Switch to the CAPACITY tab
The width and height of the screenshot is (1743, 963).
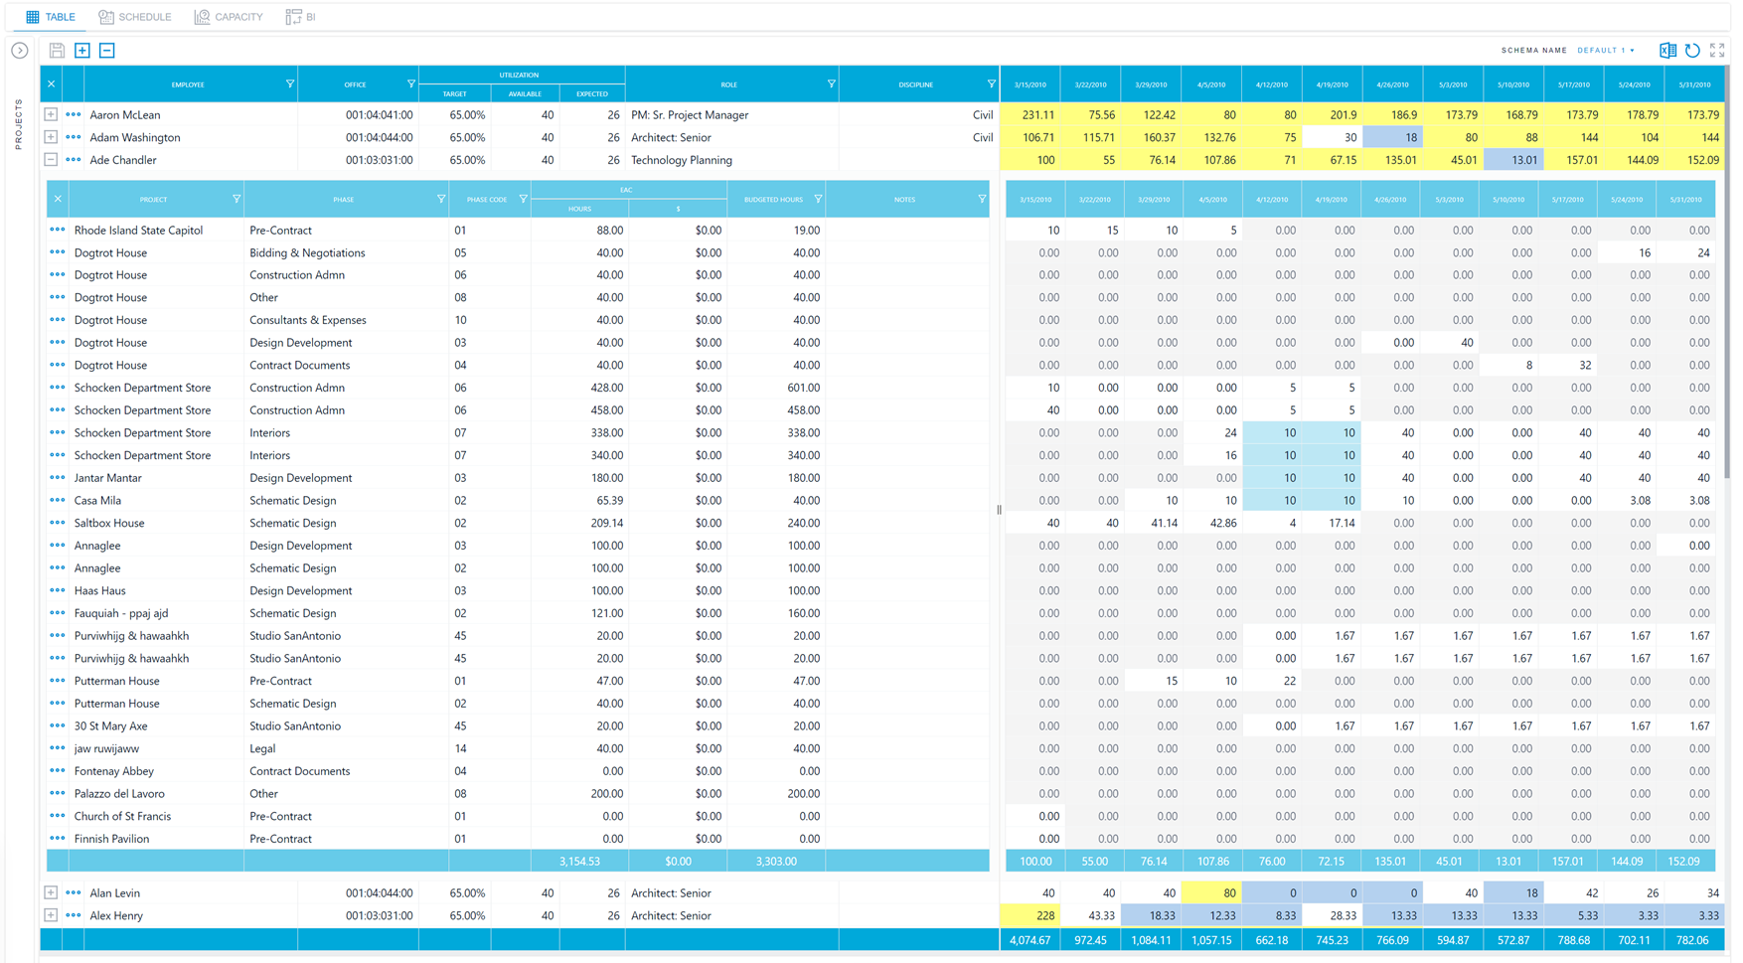(229, 16)
